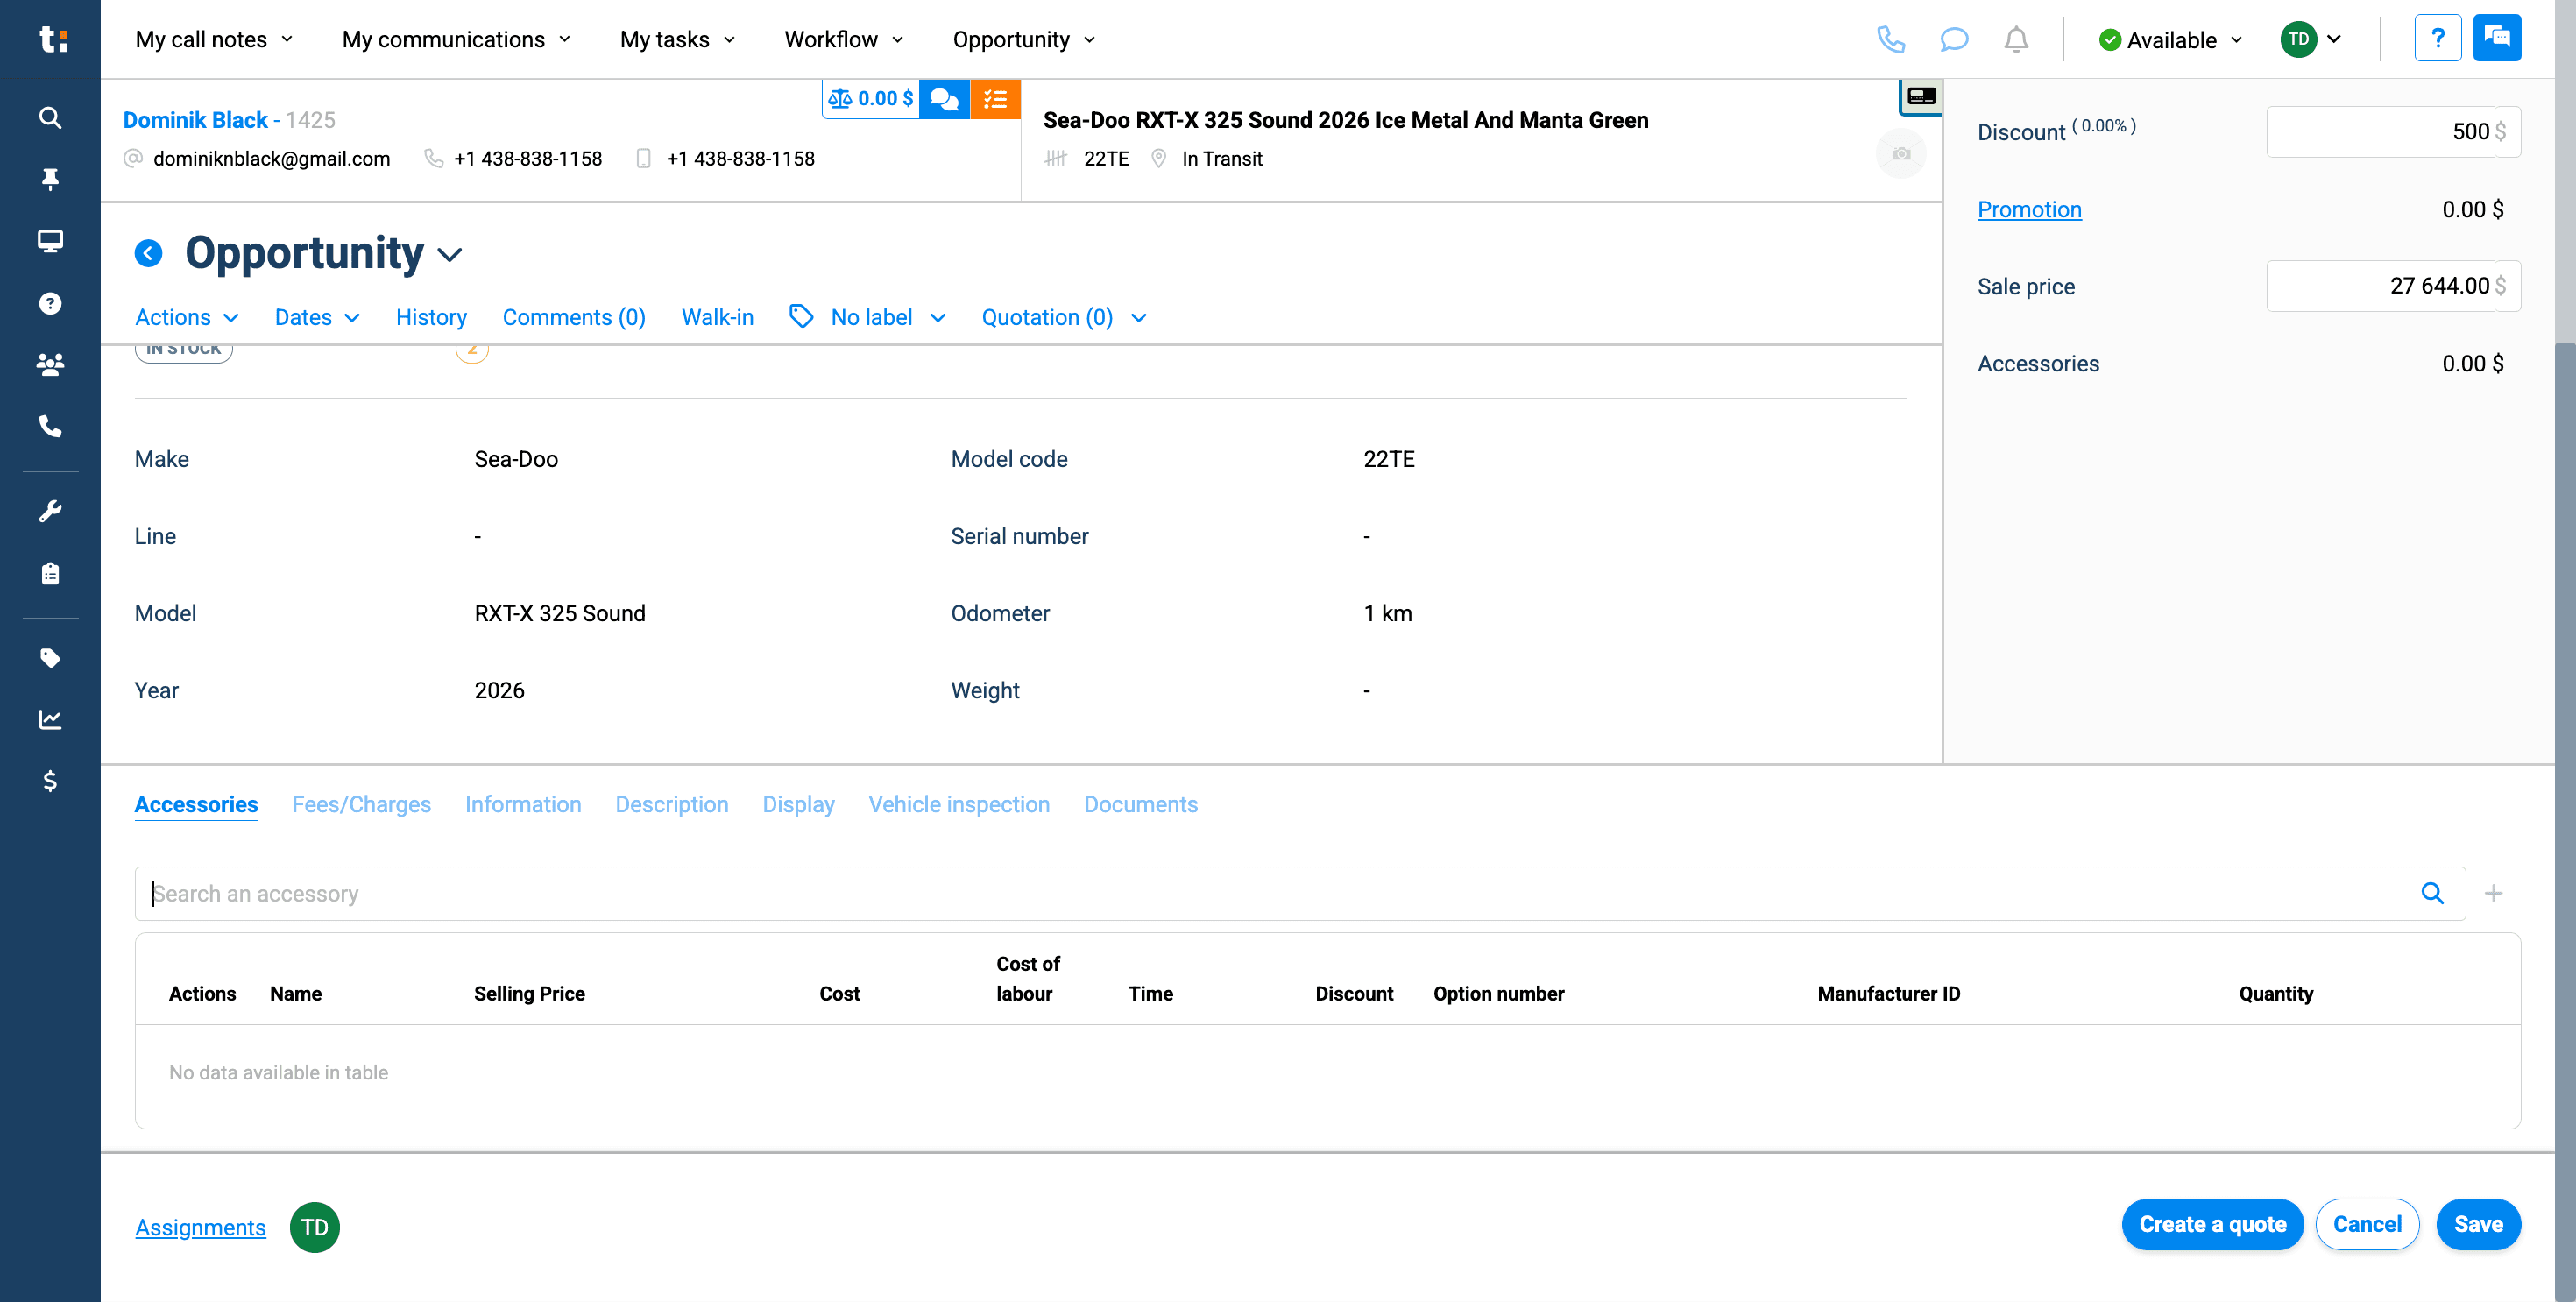Screen dimensions: 2576x1302
Task: Click the vehicle photo camera icon
Action: click(x=1901, y=154)
